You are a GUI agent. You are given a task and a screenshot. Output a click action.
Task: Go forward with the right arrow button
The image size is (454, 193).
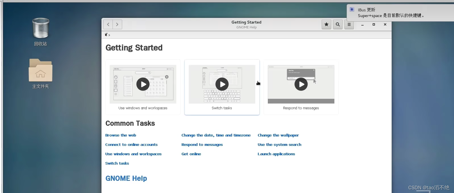coord(117,24)
